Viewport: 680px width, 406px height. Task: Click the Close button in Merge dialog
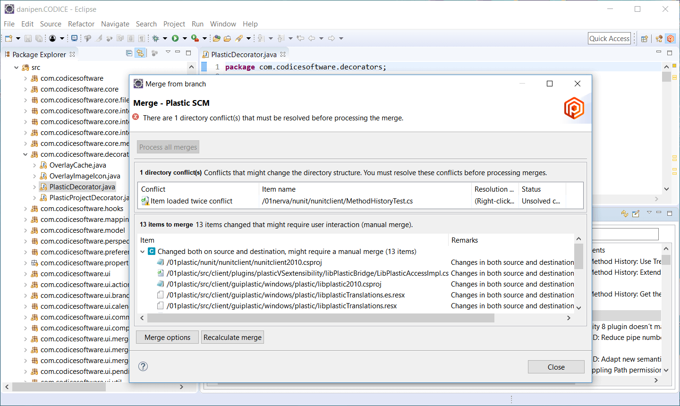[x=556, y=367]
